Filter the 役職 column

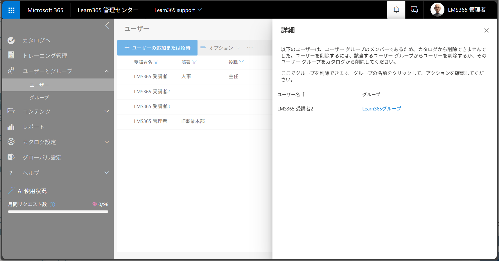pyautogui.click(x=241, y=62)
